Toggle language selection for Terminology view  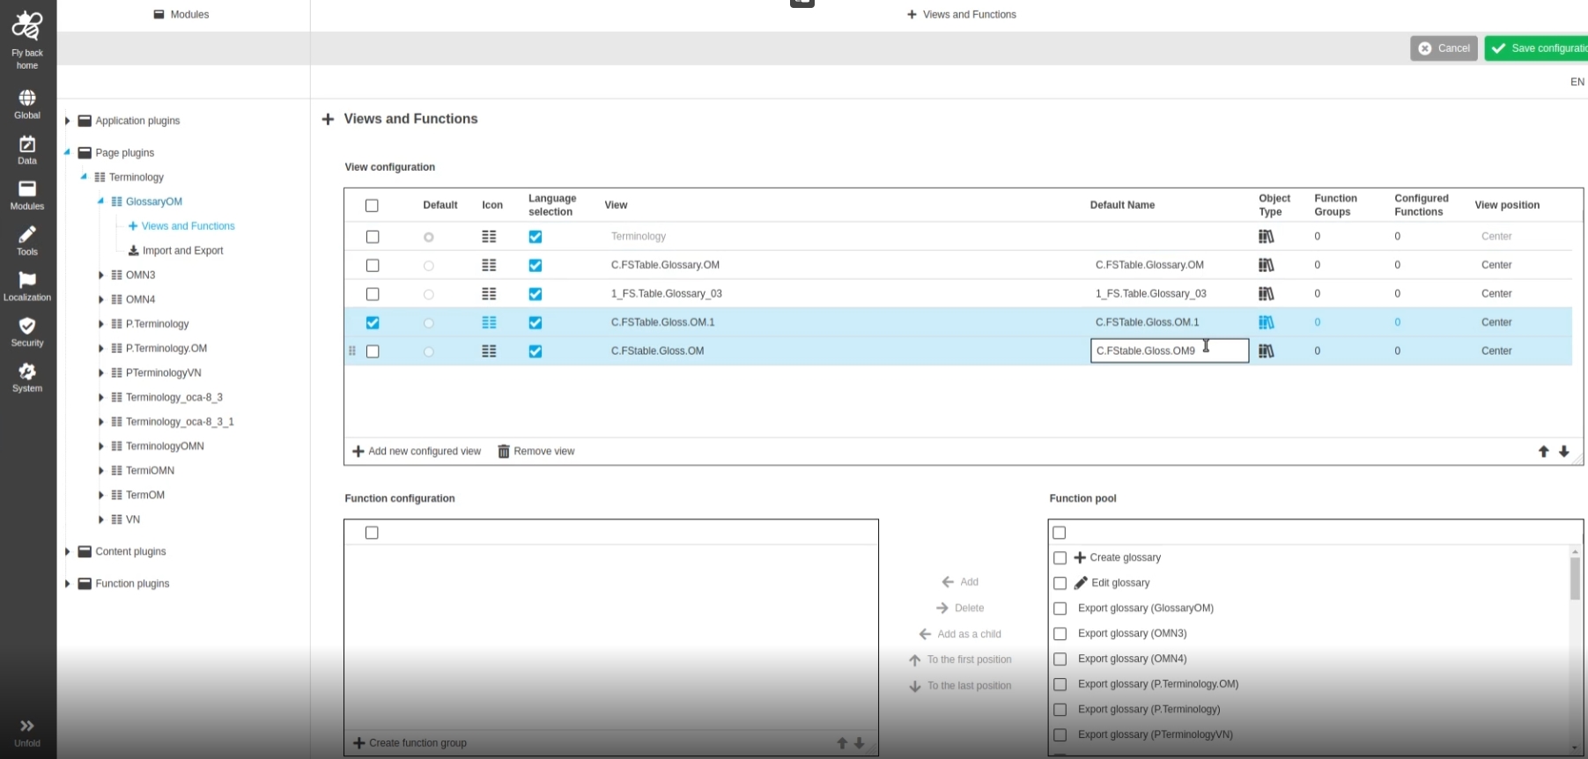pos(535,237)
